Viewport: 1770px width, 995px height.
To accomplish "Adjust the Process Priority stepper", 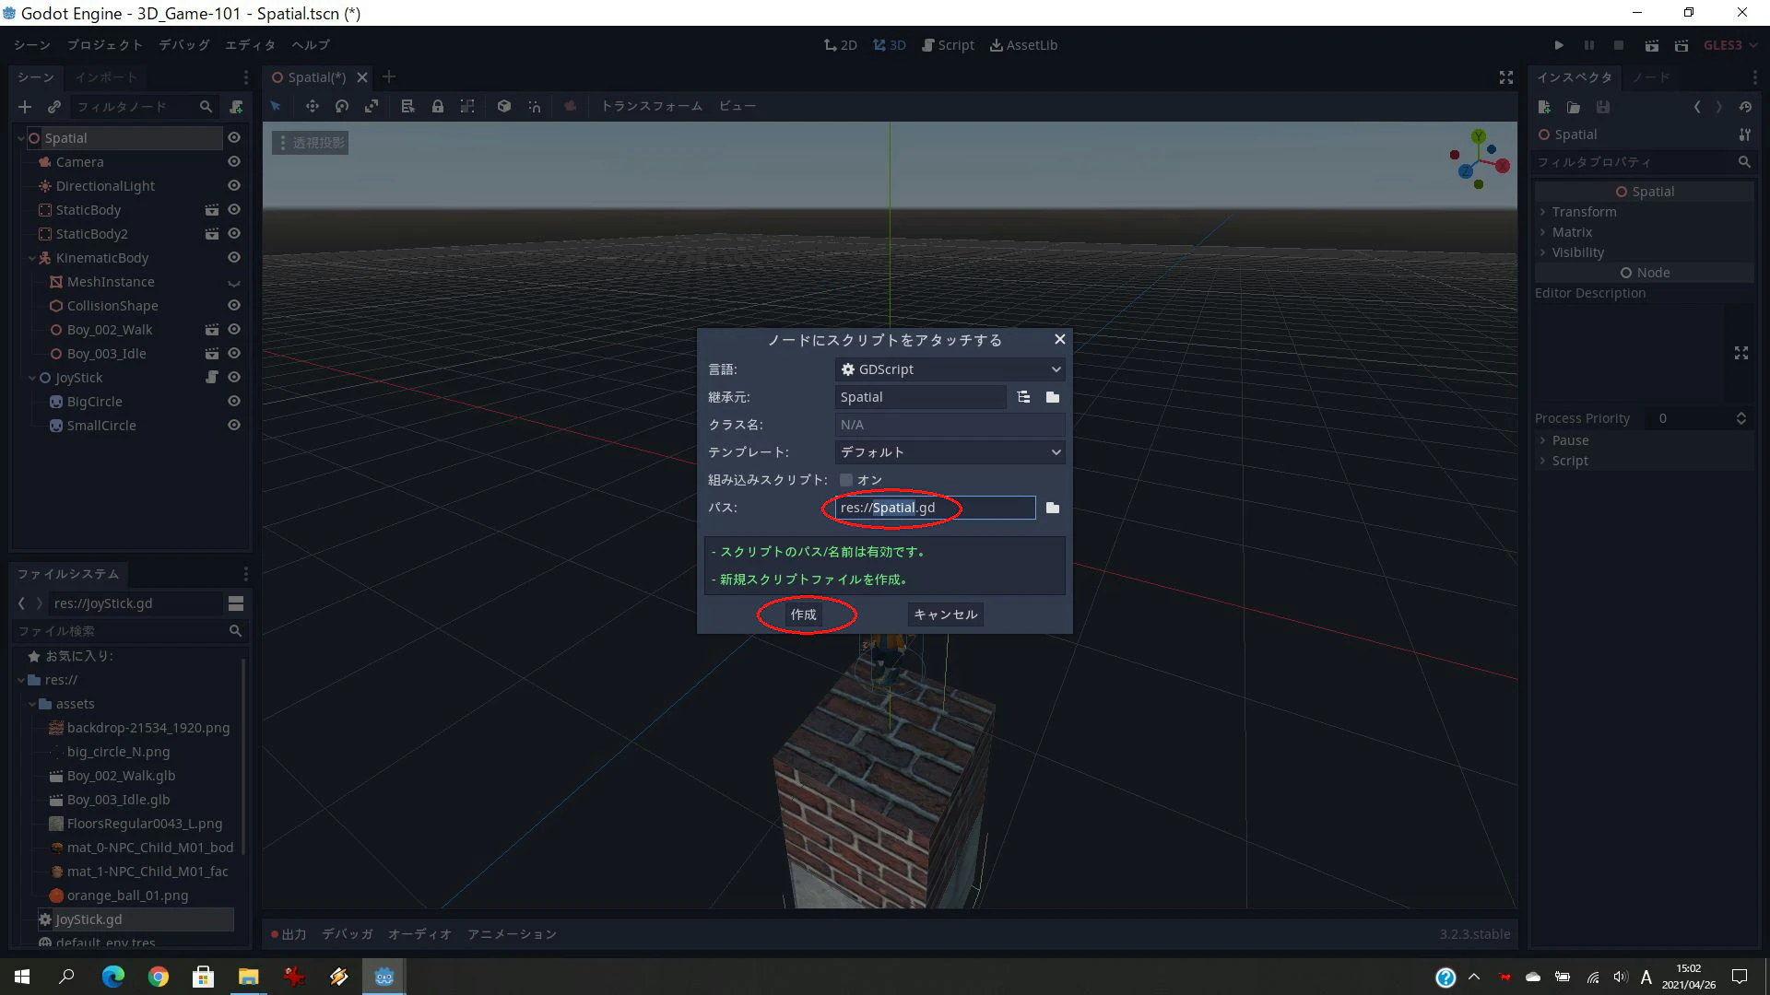I will tap(1740, 418).
